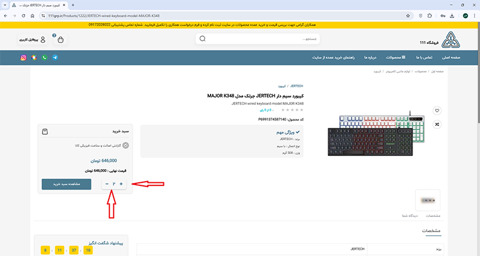
Task: Decrease quantity with minus button
Action: 107,184
